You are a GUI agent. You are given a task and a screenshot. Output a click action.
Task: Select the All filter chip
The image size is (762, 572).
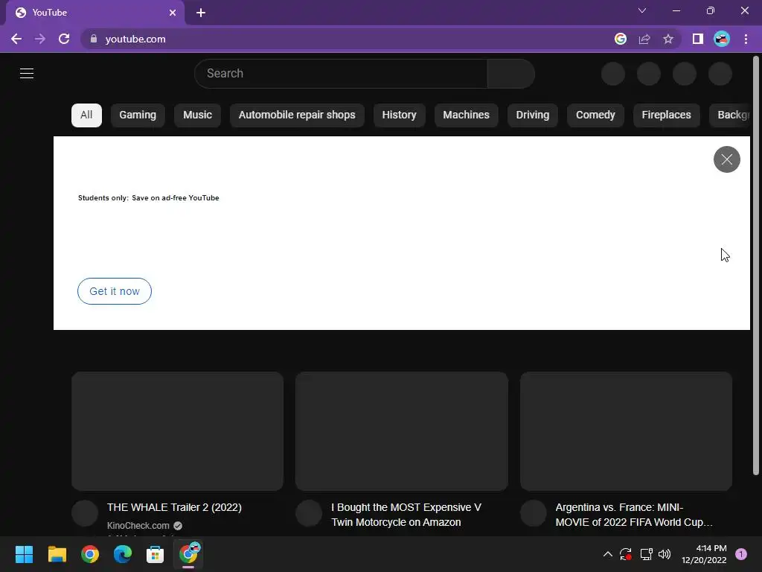(x=86, y=115)
